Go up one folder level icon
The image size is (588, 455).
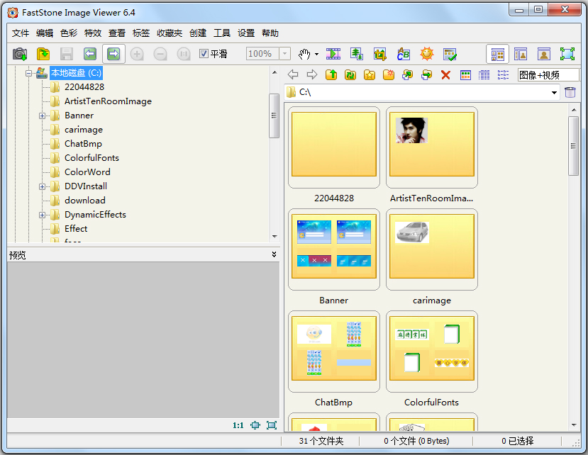point(331,74)
